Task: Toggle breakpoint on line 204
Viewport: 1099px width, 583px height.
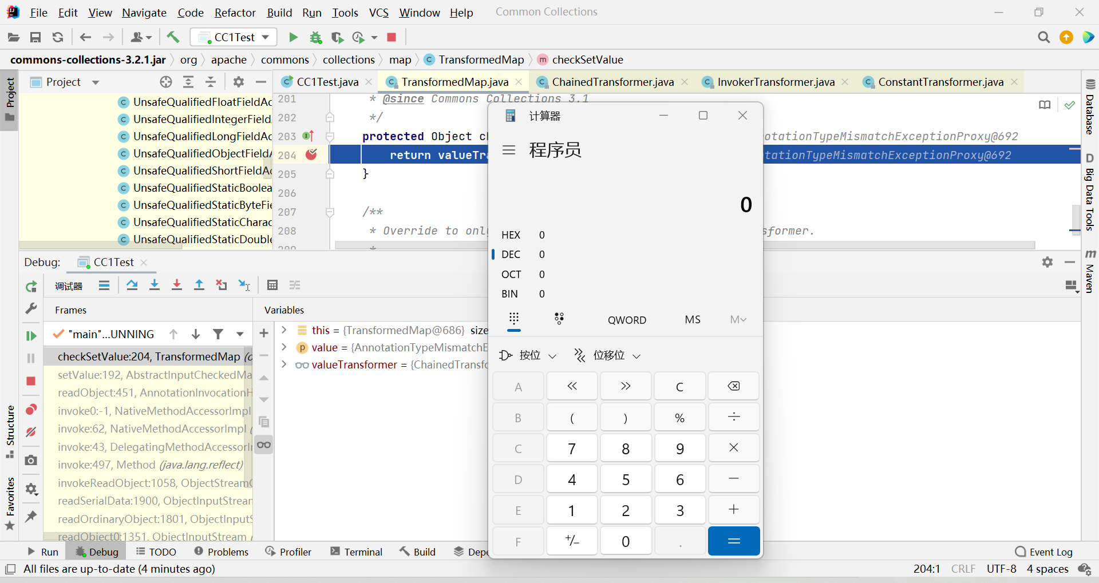Action: (x=311, y=154)
